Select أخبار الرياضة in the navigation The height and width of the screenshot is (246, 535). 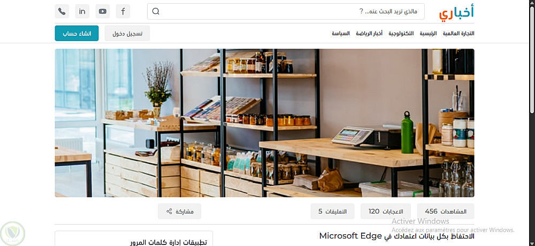tap(369, 33)
